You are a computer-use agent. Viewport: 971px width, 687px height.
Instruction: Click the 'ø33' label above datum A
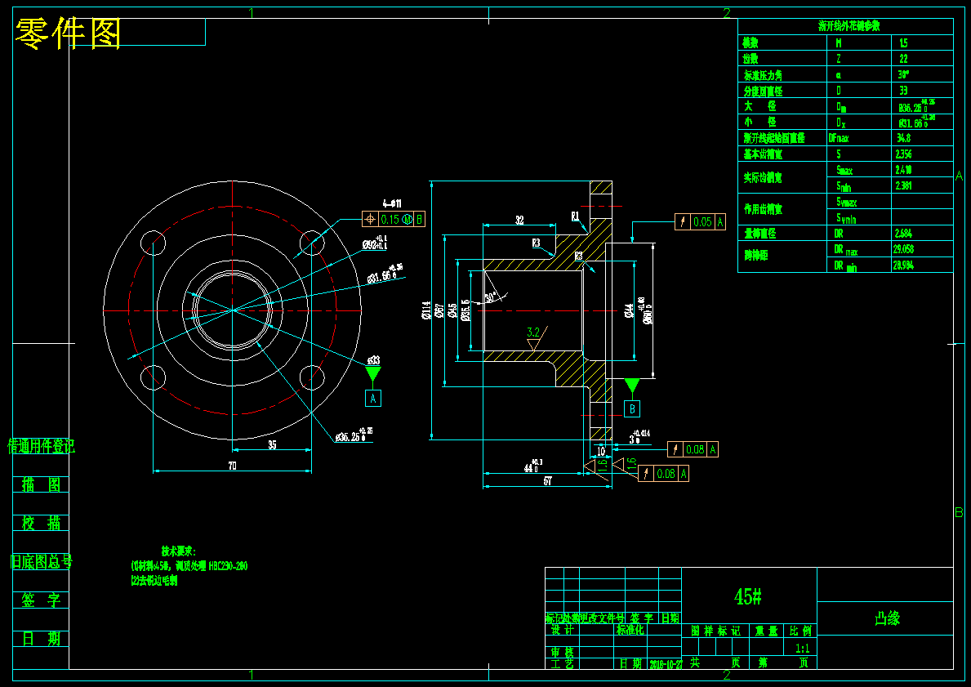tap(373, 360)
